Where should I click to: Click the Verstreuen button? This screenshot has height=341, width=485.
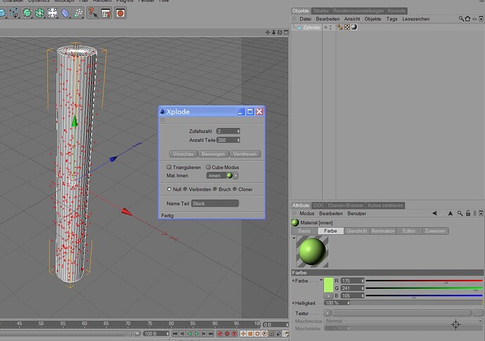pyautogui.click(x=245, y=154)
